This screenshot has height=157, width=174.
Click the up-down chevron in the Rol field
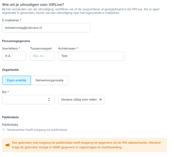49,100
